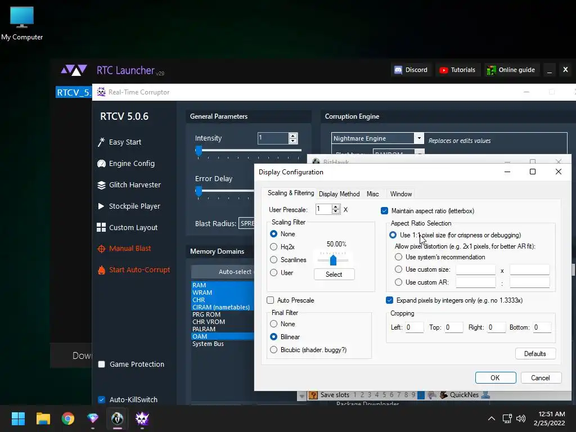Open the volume control in the system tray
The height and width of the screenshot is (432, 576).
pos(521,418)
